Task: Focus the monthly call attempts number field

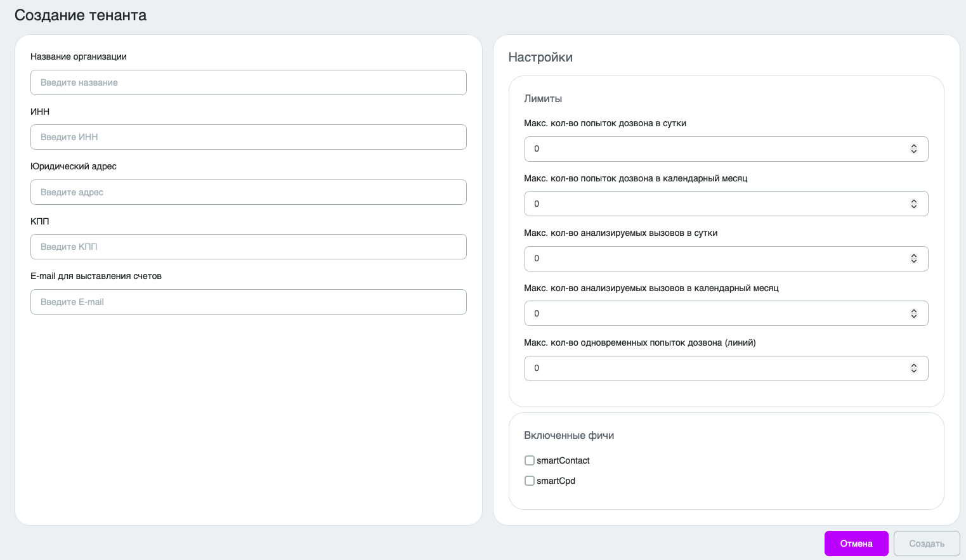Action: (726, 204)
